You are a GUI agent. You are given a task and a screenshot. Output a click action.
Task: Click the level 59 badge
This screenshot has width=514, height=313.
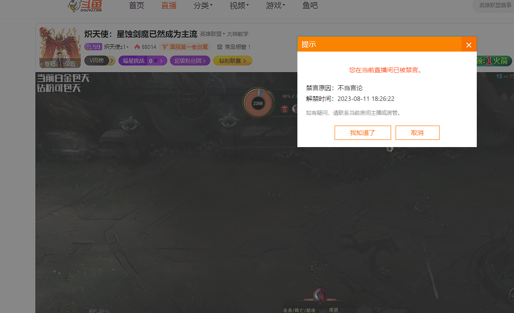coord(93,47)
